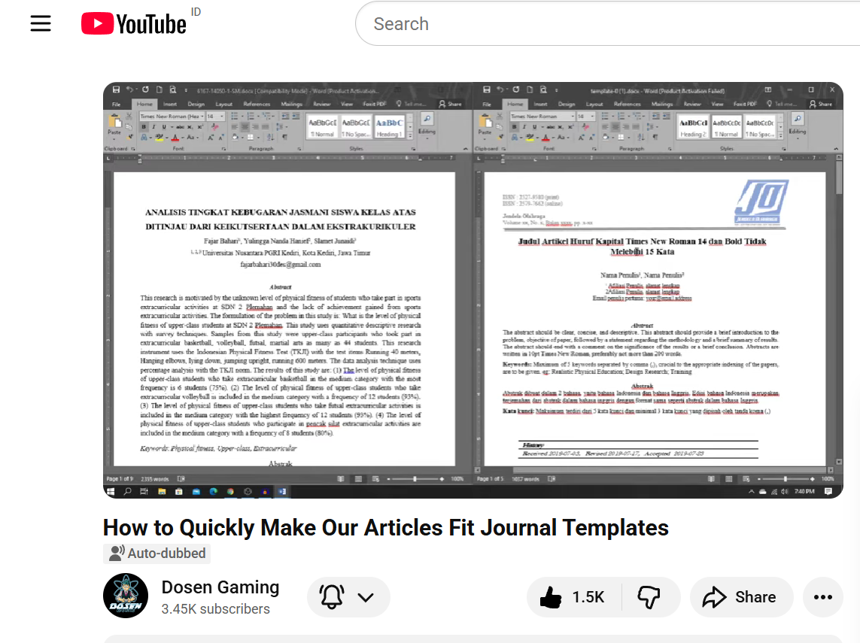The height and width of the screenshot is (643, 860).
Task: Dislike the video with thumbs down
Action: (649, 597)
